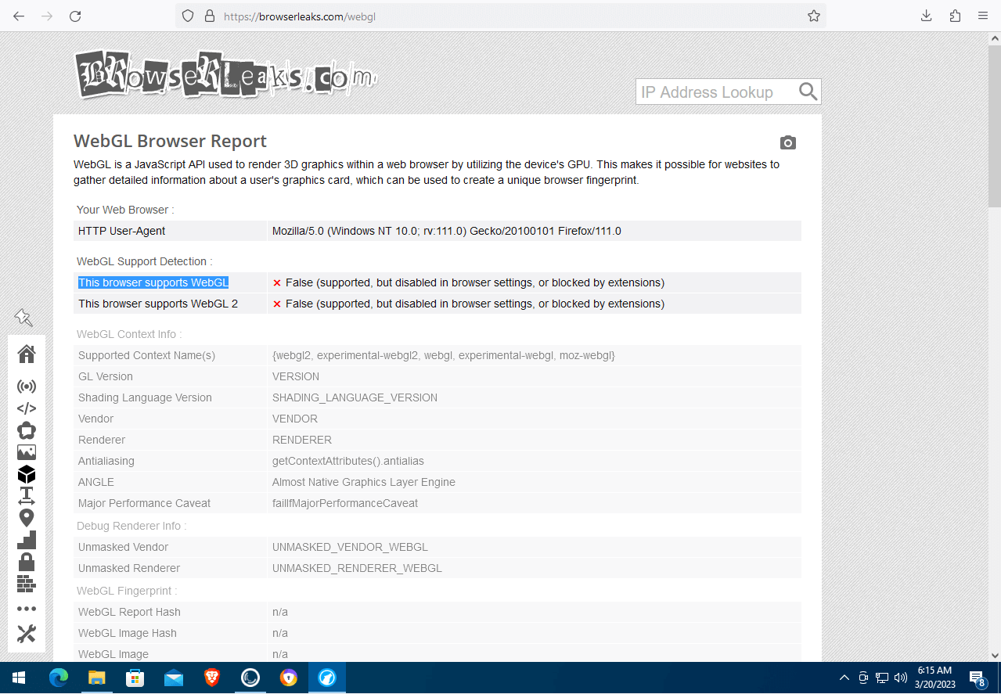Open the browser hamburger application menu
Screen dimensions: 1001x694
[x=983, y=16]
